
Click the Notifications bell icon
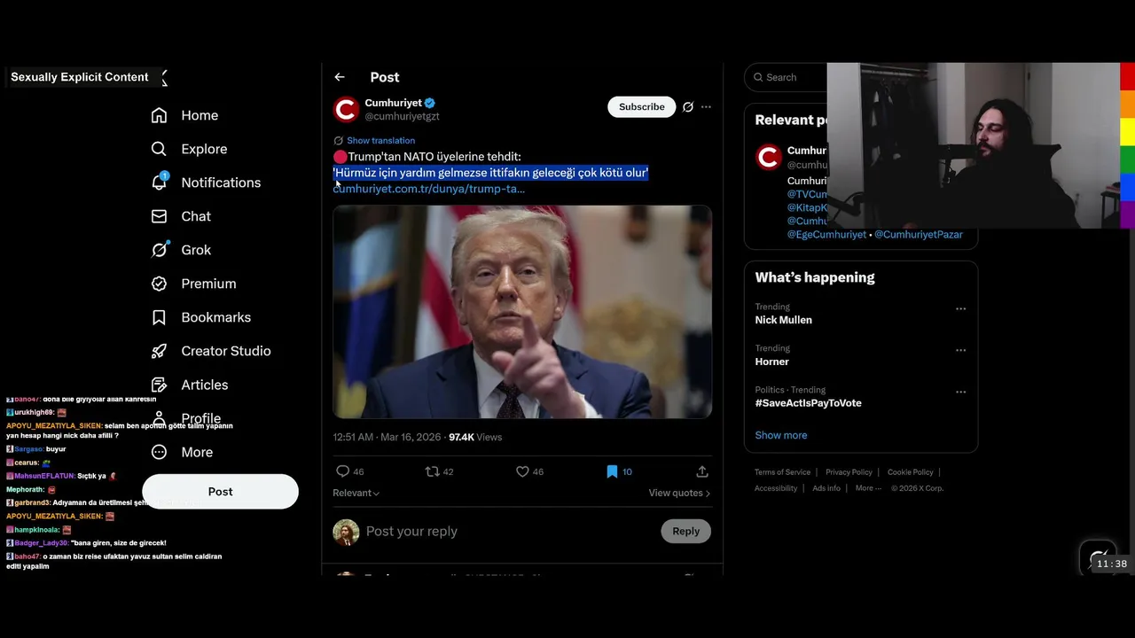pos(159,183)
